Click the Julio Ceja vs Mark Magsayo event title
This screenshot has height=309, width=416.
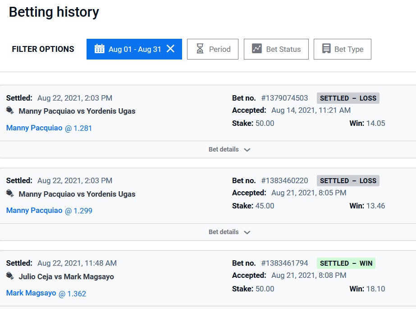66,277
